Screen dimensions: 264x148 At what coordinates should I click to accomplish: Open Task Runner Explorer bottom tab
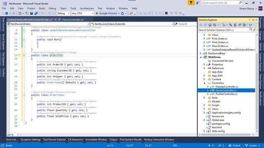54,139
